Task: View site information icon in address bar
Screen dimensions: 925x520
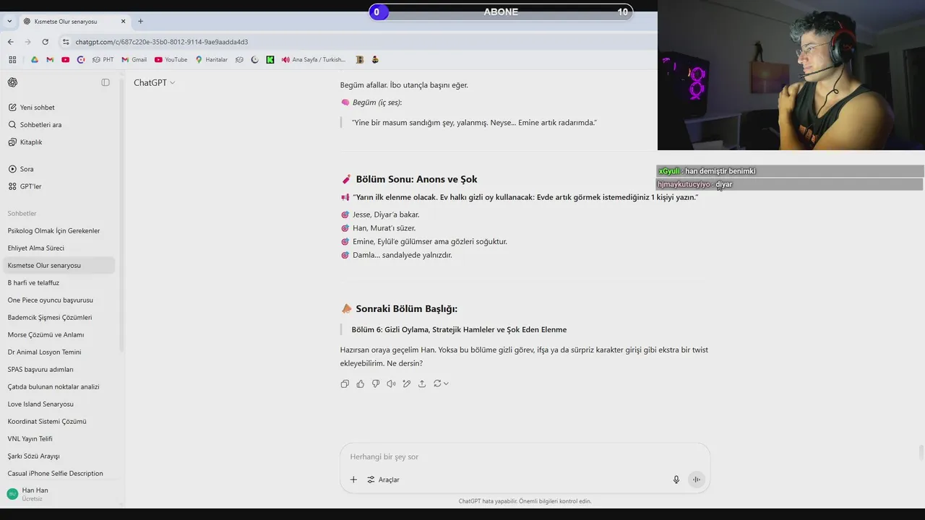Action: pos(66,42)
